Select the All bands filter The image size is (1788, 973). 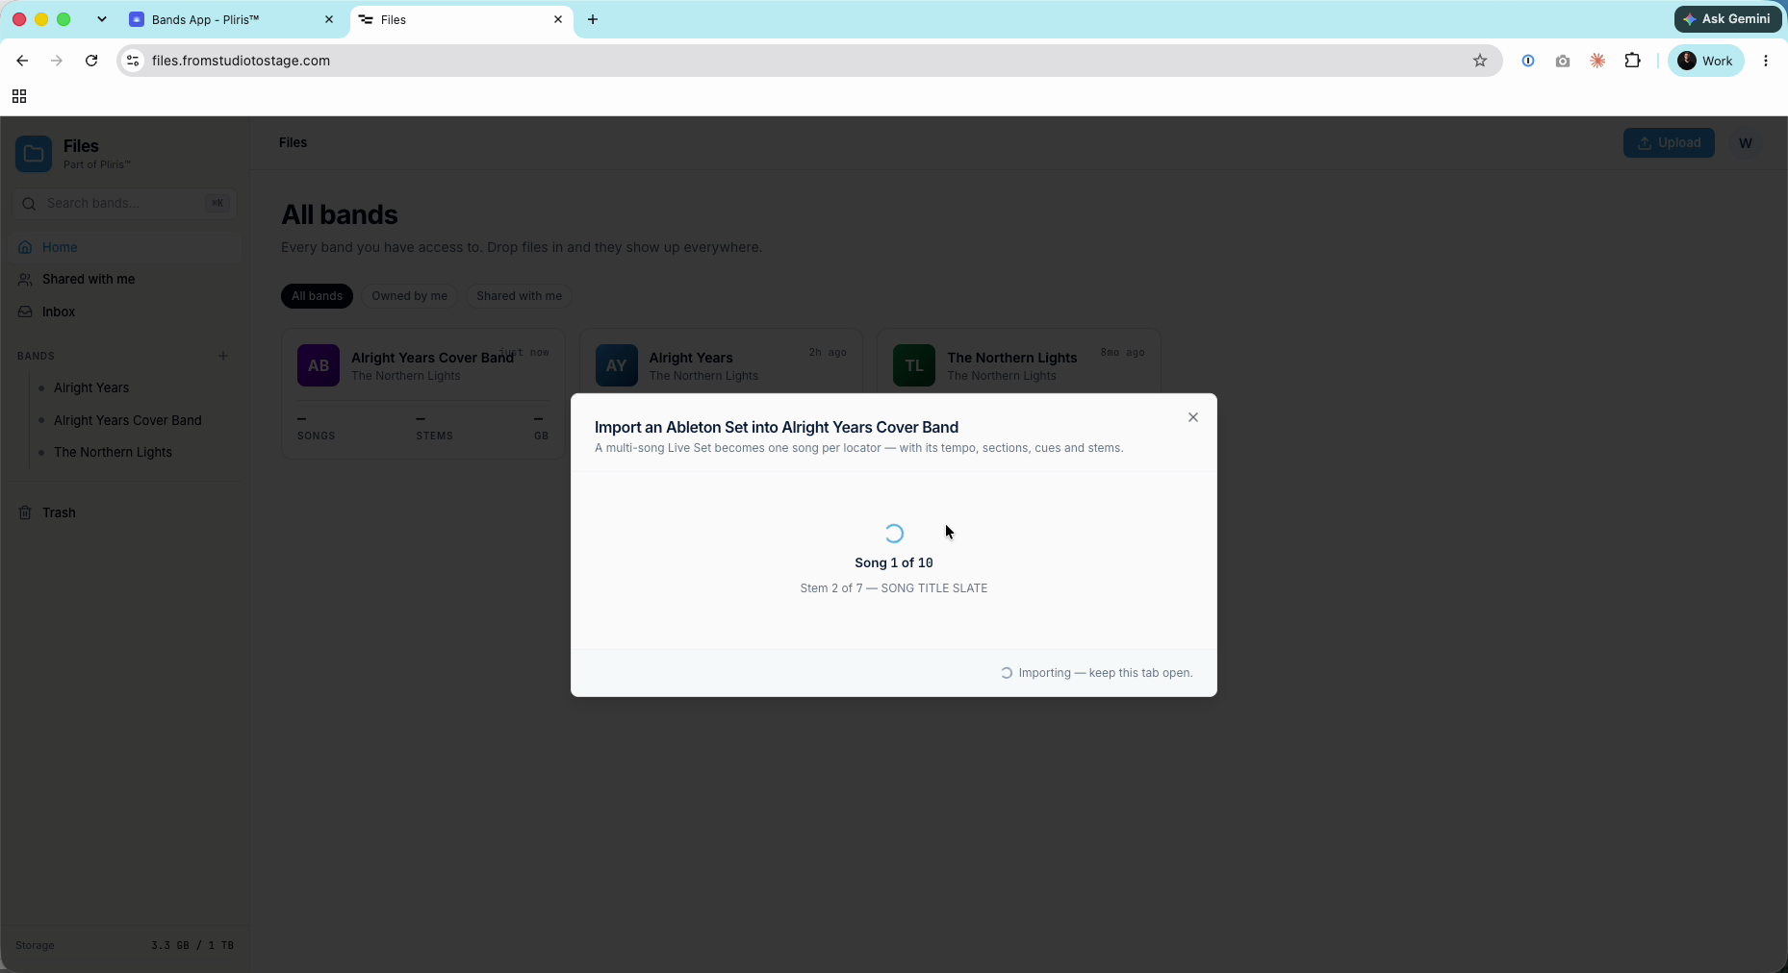[x=317, y=296]
